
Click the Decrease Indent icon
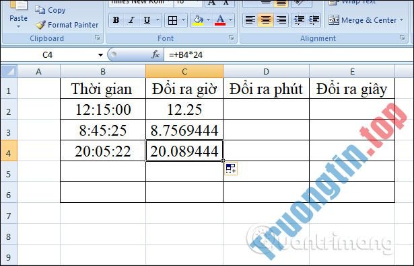tap(299, 20)
